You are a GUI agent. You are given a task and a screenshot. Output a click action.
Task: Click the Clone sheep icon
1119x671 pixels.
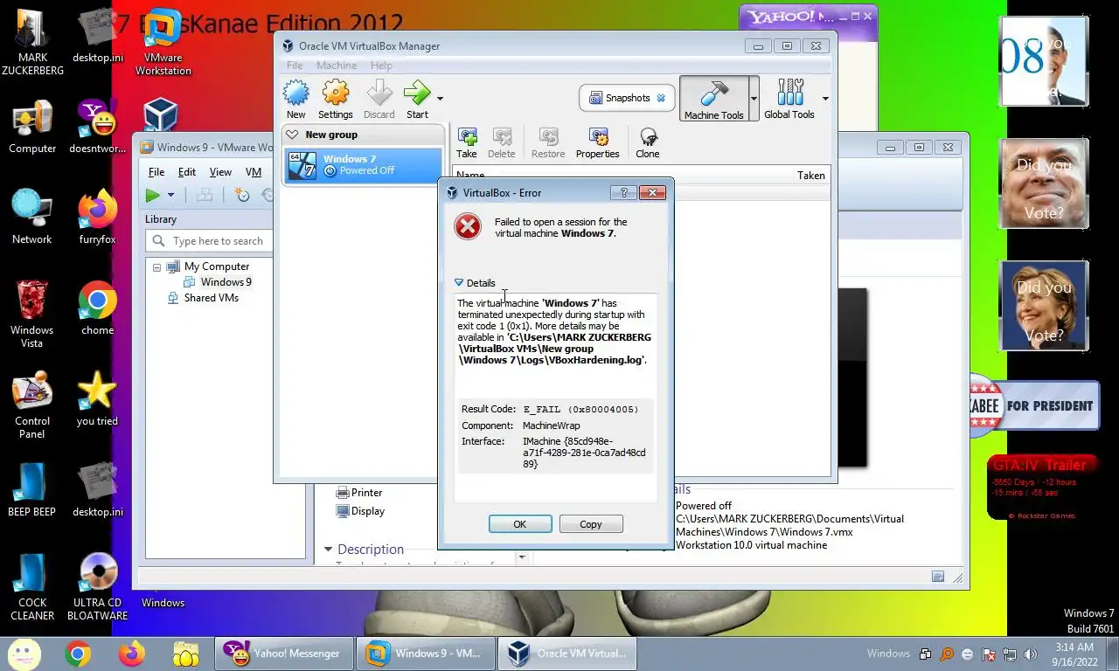(x=648, y=143)
